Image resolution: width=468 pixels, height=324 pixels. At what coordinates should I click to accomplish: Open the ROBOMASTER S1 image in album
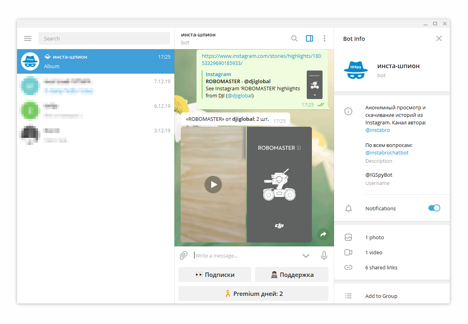pos(279,185)
